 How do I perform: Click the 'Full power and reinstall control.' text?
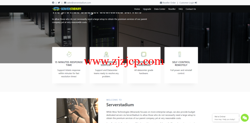[x=181, y=72]
